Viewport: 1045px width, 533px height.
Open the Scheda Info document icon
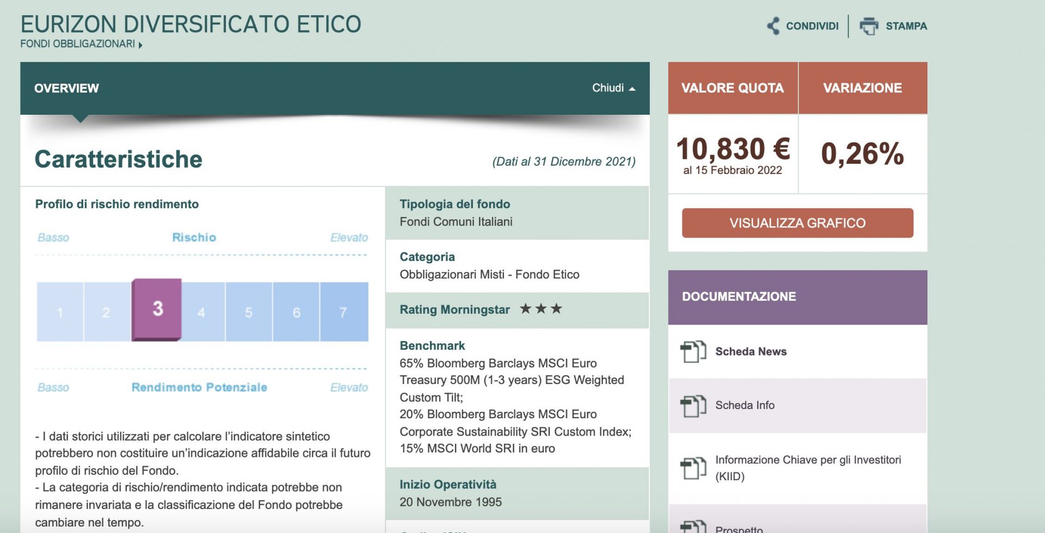click(693, 406)
